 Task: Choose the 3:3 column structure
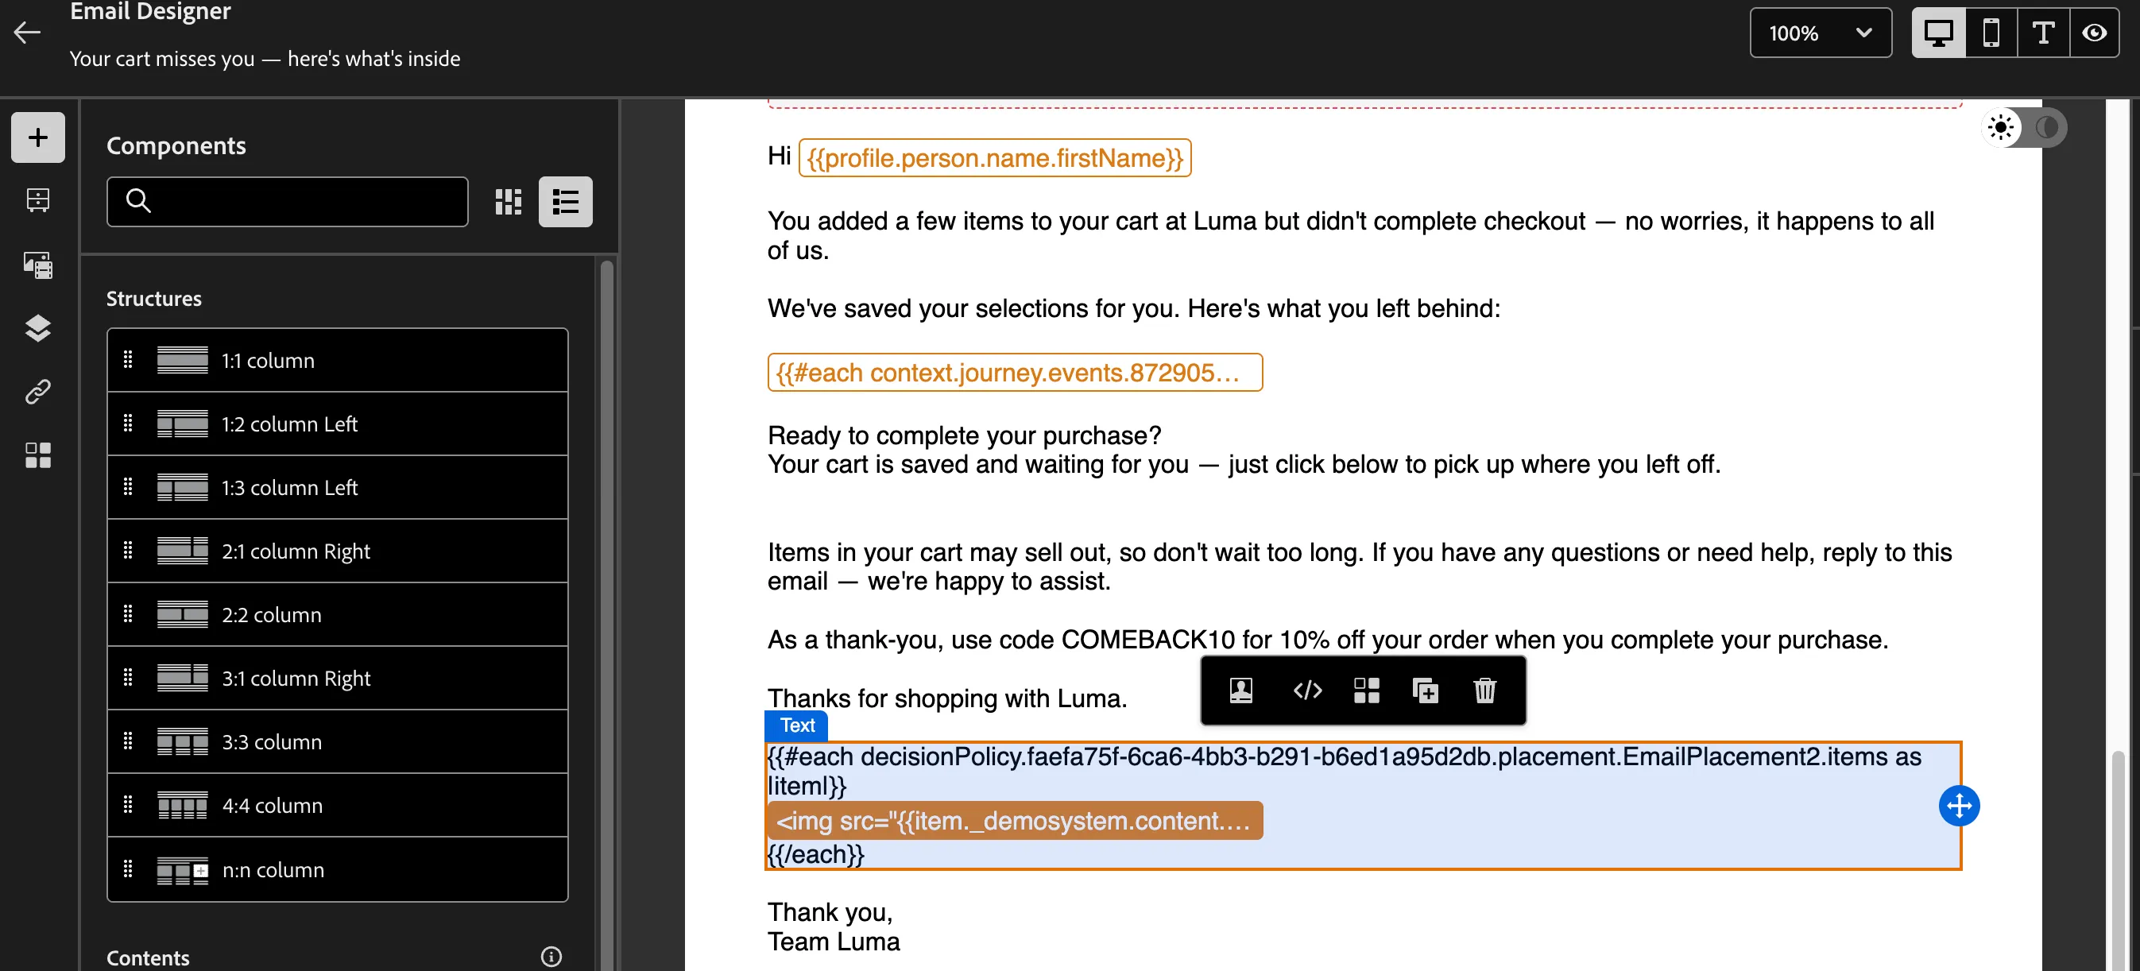(337, 741)
